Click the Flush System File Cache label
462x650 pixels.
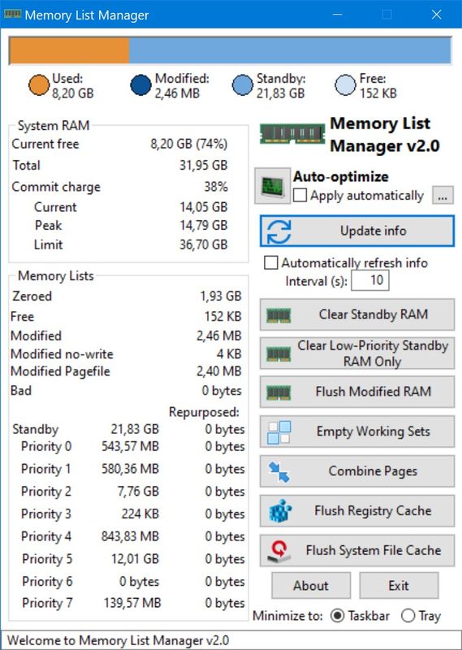click(x=373, y=550)
